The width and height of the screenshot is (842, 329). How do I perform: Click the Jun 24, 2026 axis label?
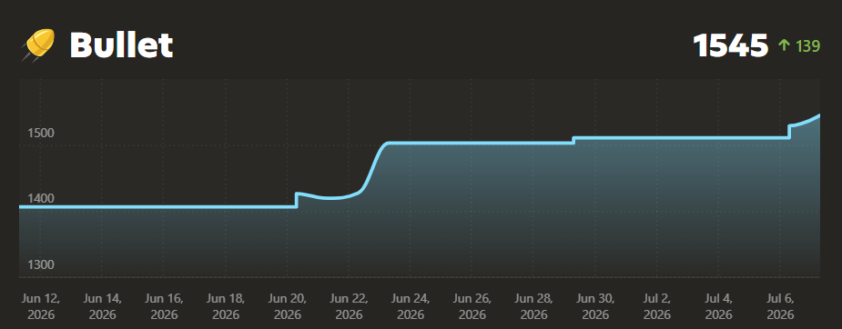tap(411, 306)
